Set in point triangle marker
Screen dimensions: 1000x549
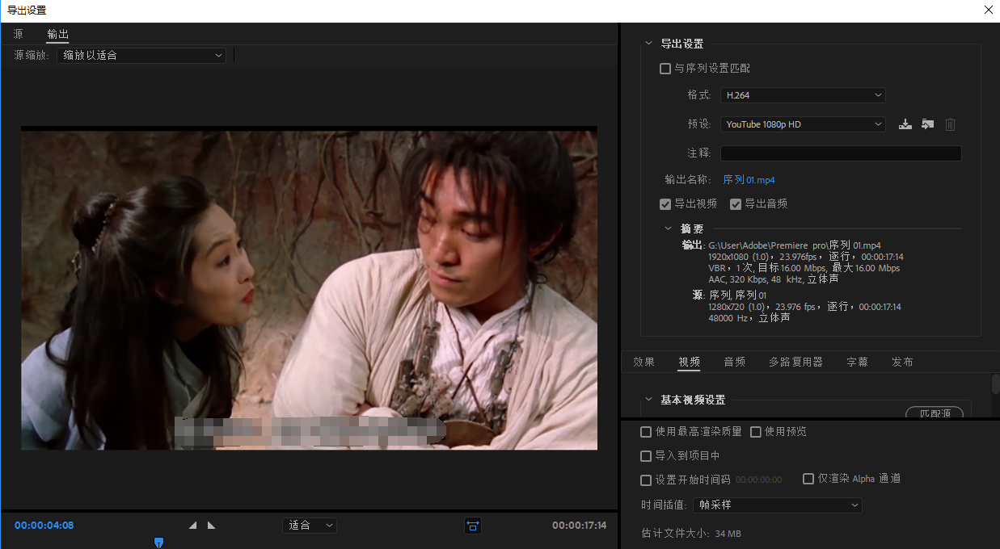tap(192, 526)
